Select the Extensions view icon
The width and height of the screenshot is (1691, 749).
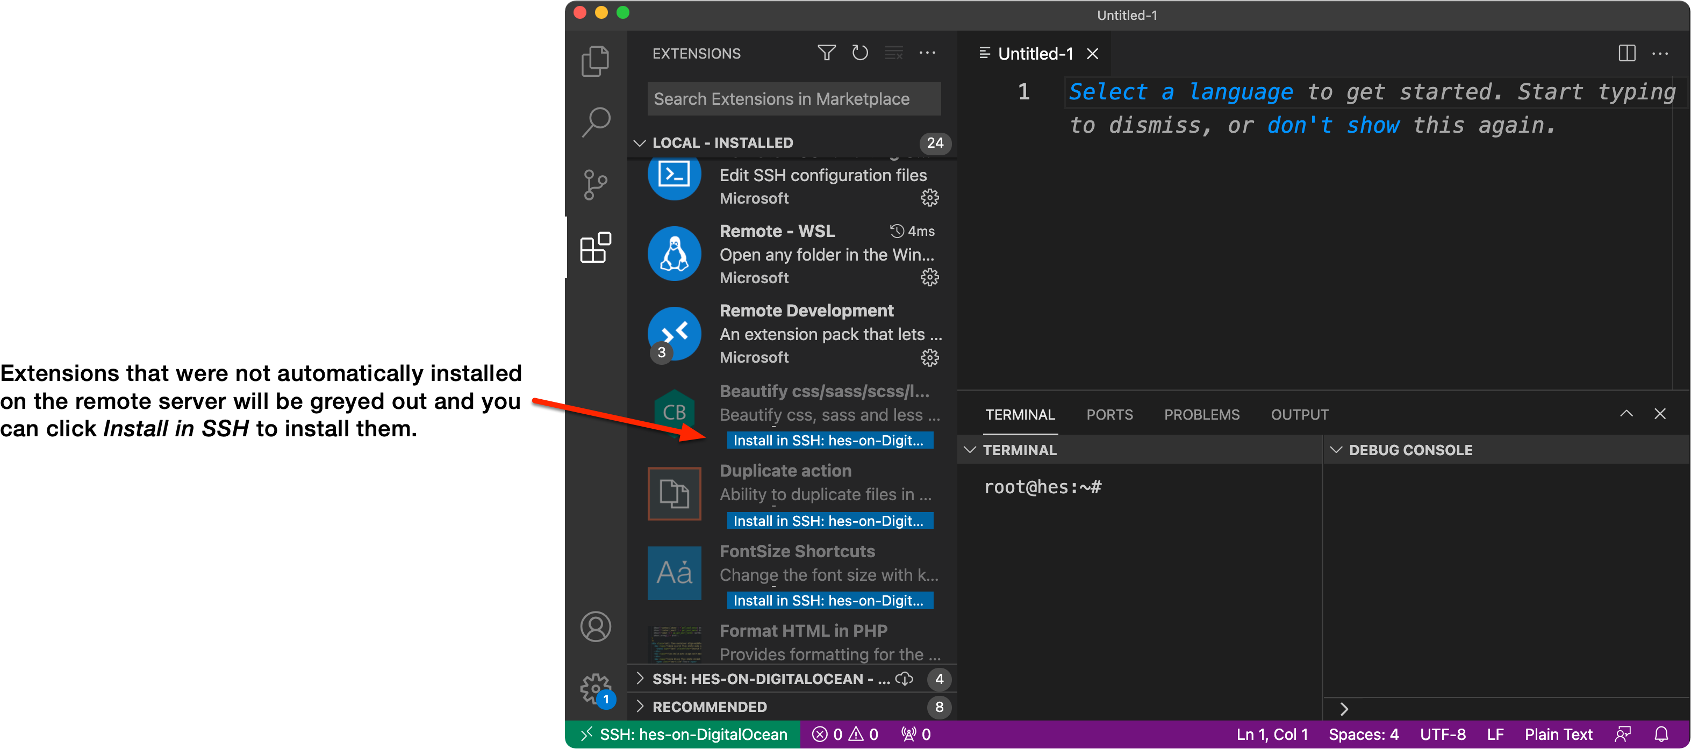click(596, 247)
